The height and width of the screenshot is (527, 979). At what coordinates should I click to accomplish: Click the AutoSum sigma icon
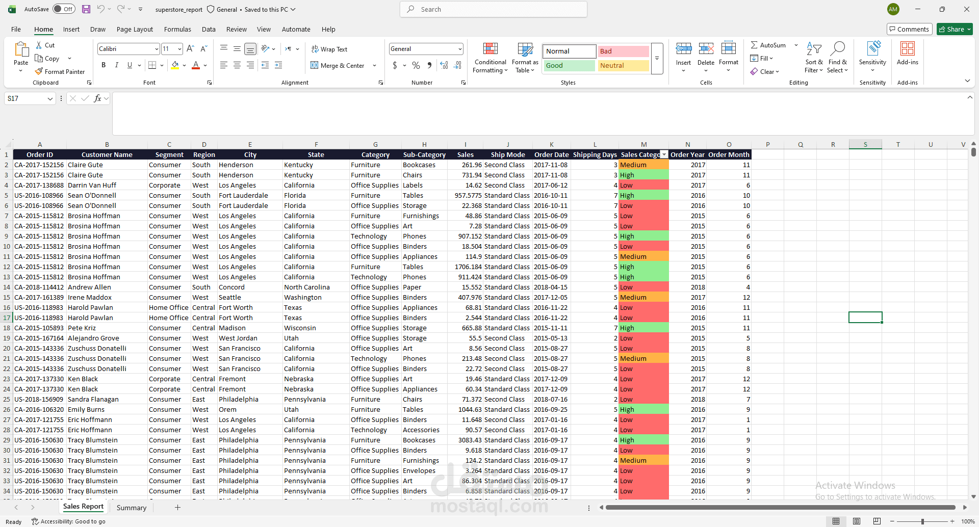point(754,45)
